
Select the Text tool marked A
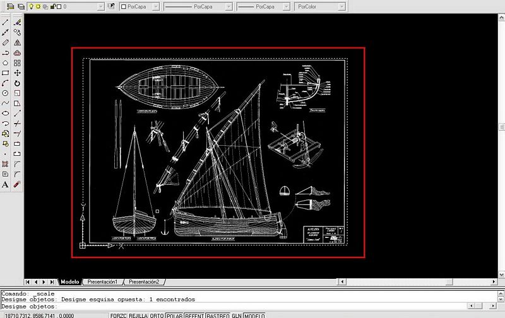pyautogui.click(x=5, y=184)
